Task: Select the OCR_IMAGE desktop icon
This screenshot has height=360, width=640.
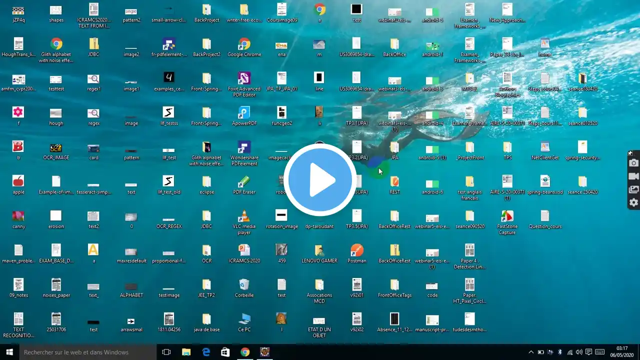Action: click(56, 151)
